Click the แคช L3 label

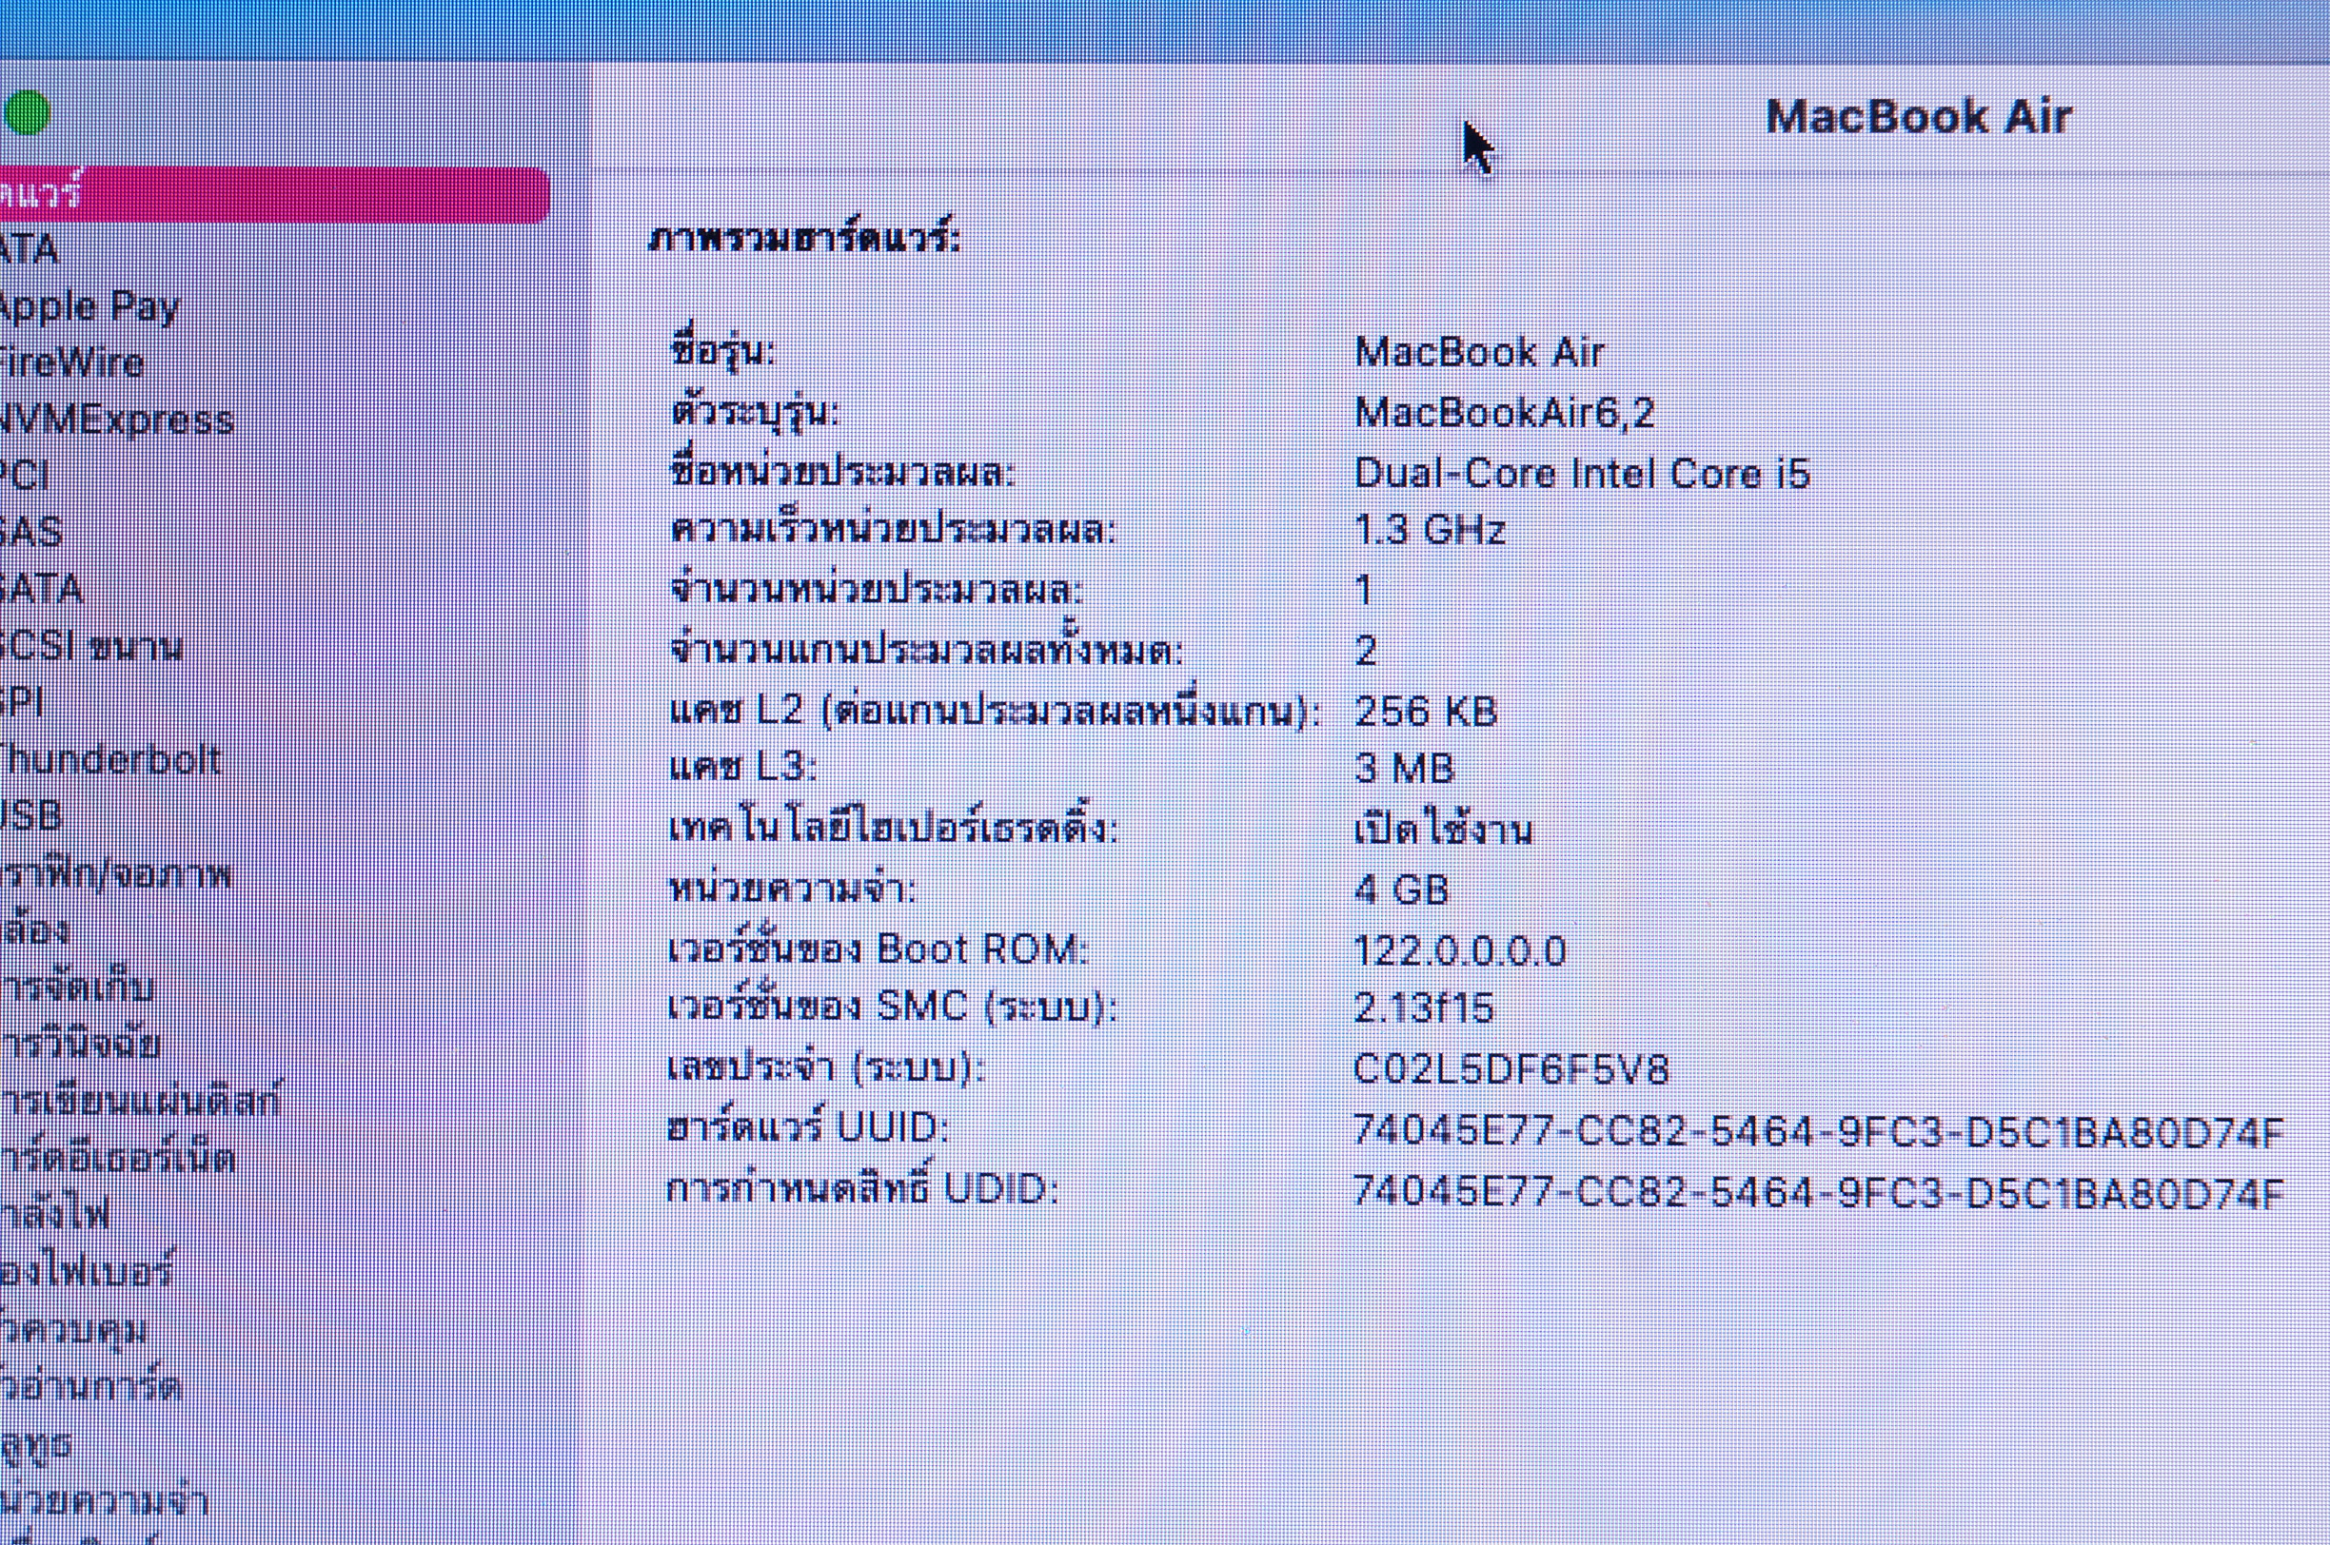[x=743, y=766]
